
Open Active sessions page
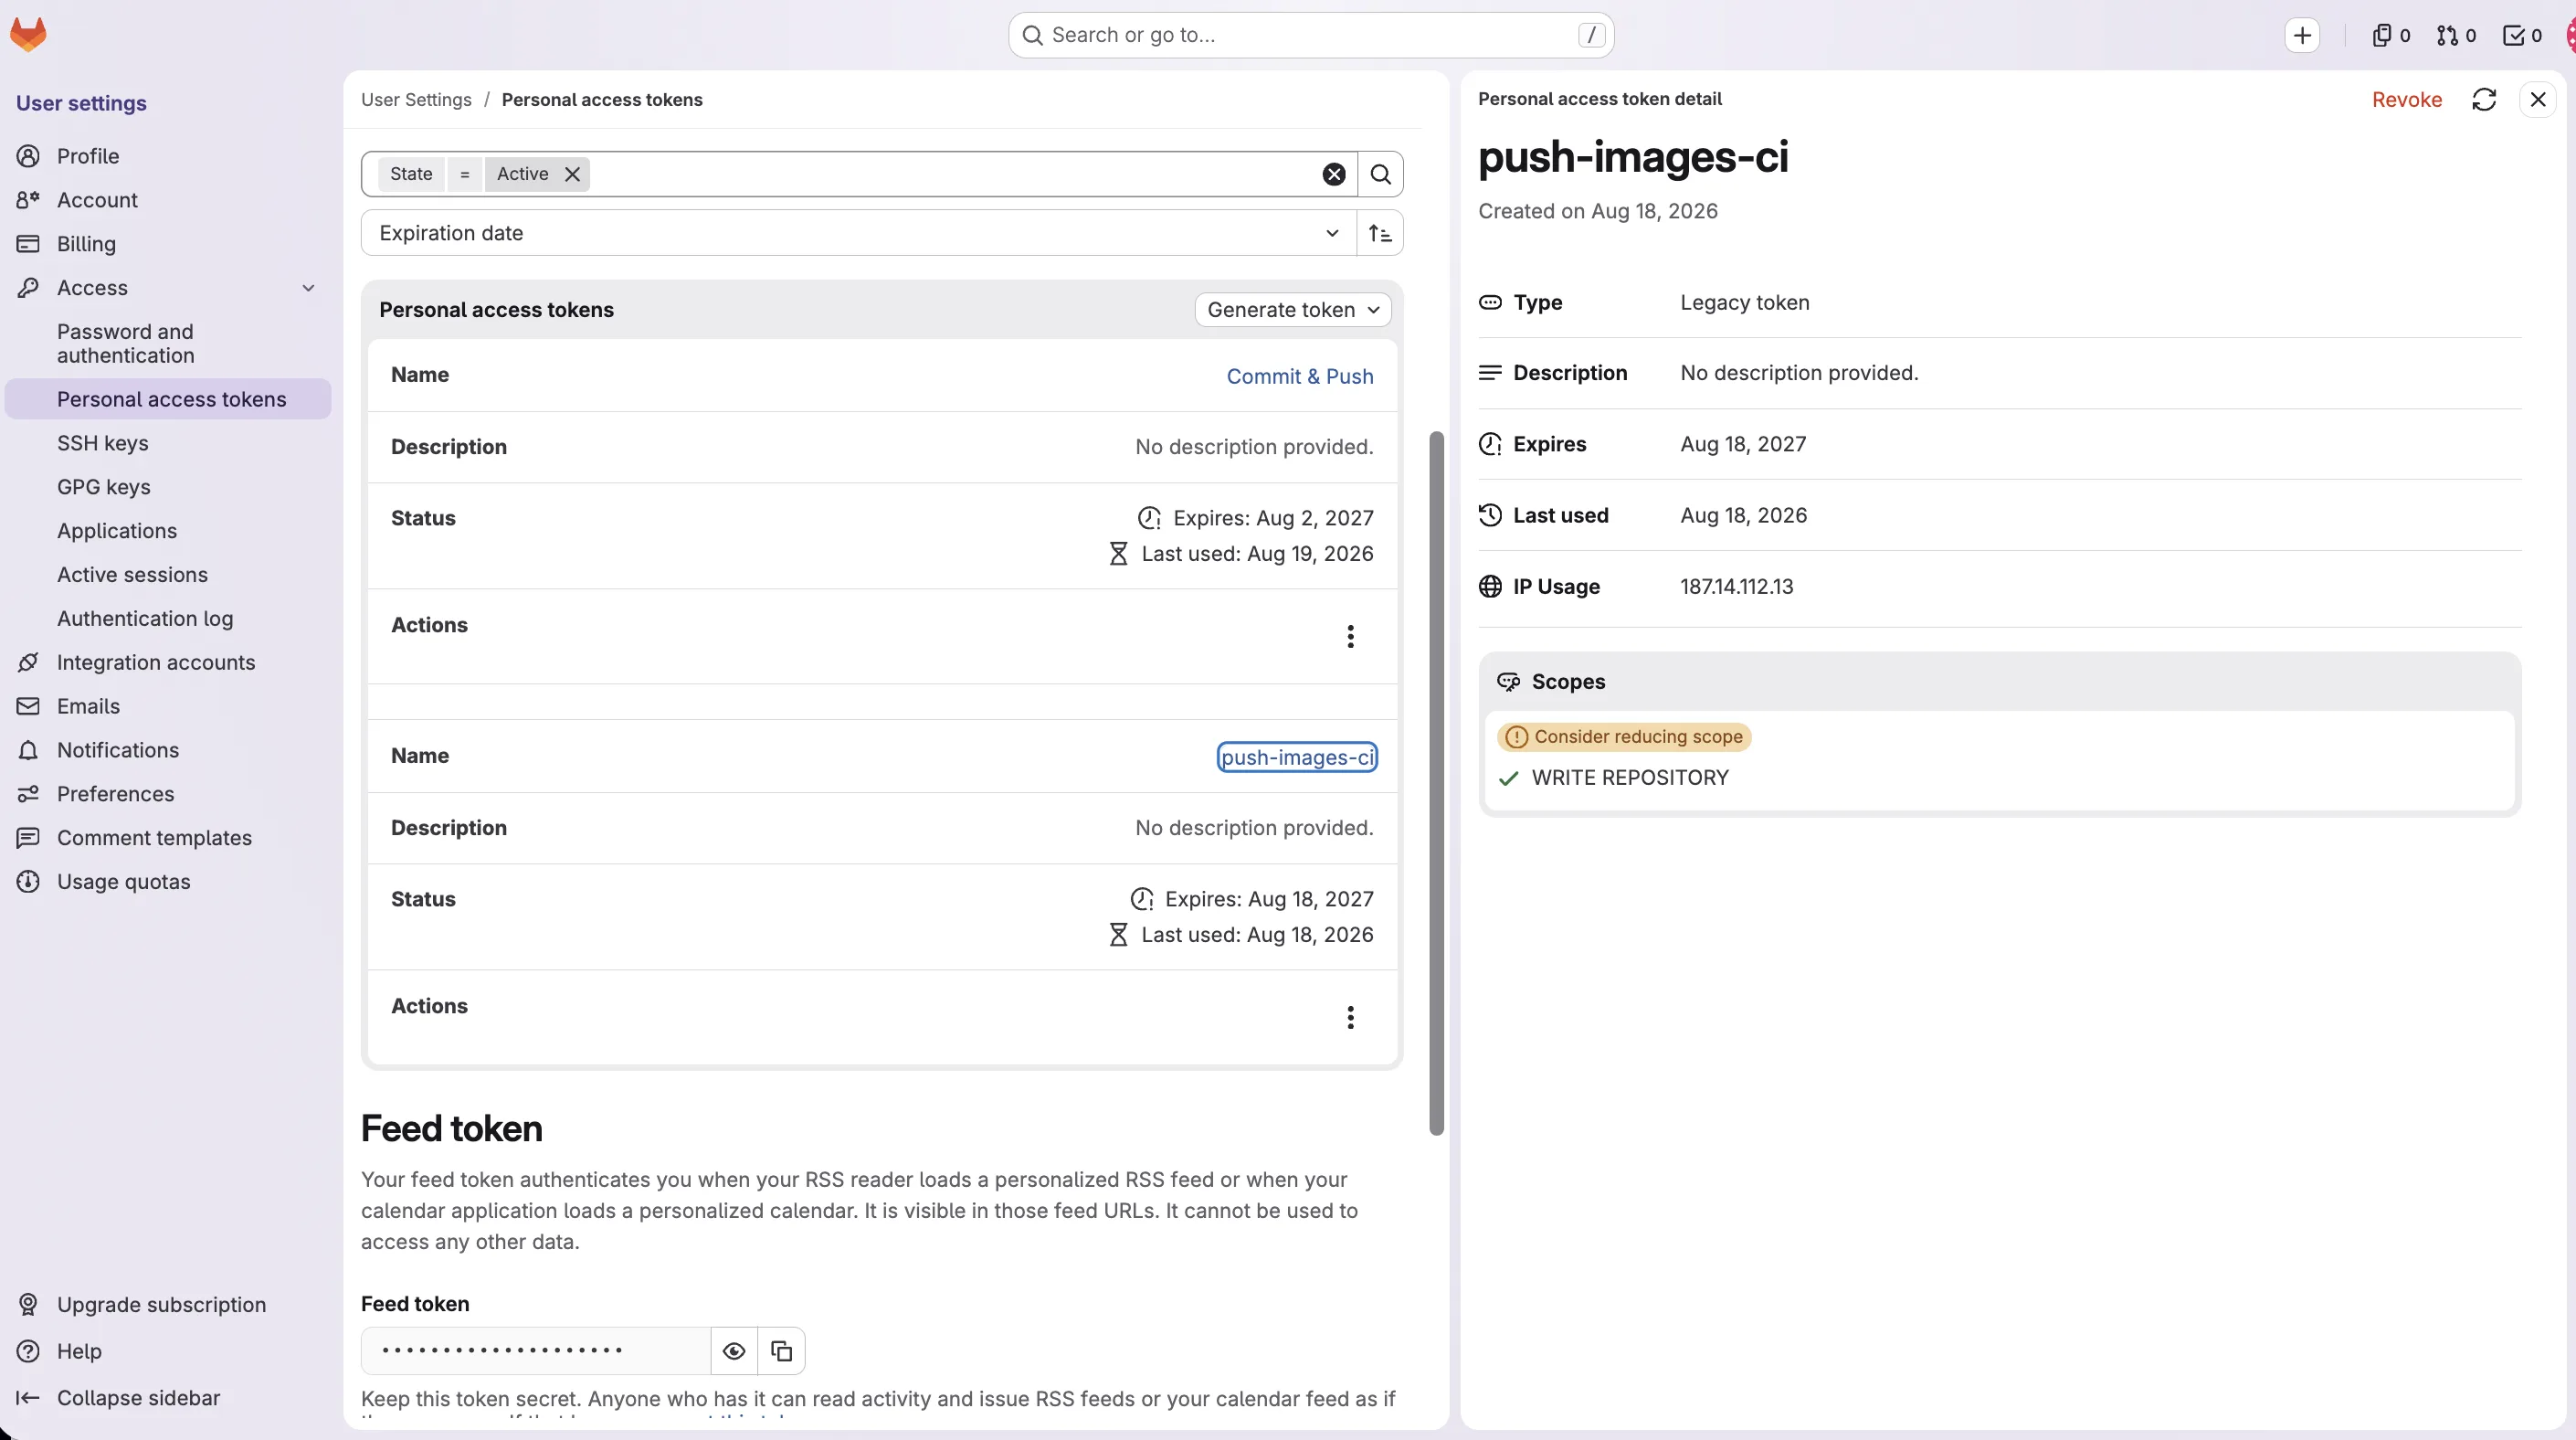point(168,575)
